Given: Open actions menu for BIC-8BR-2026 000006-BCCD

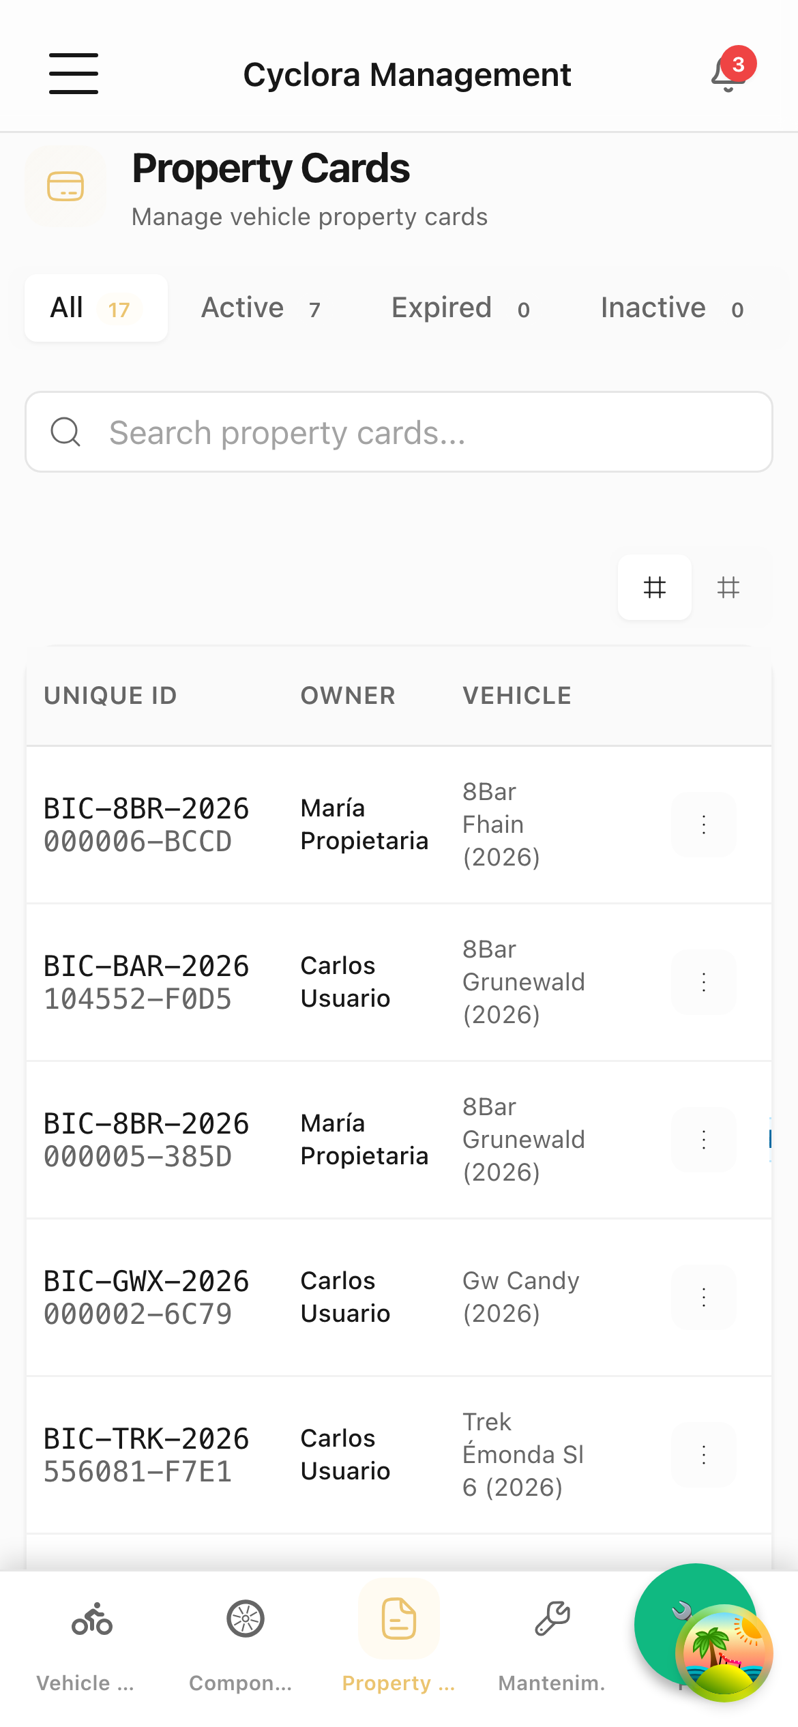Looking at the screenshot, I should [704, 825].
